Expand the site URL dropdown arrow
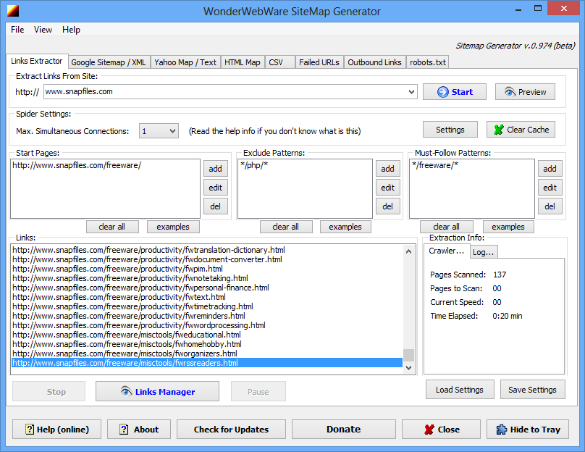This screenshot has width=585, height=452. point(411,92)
